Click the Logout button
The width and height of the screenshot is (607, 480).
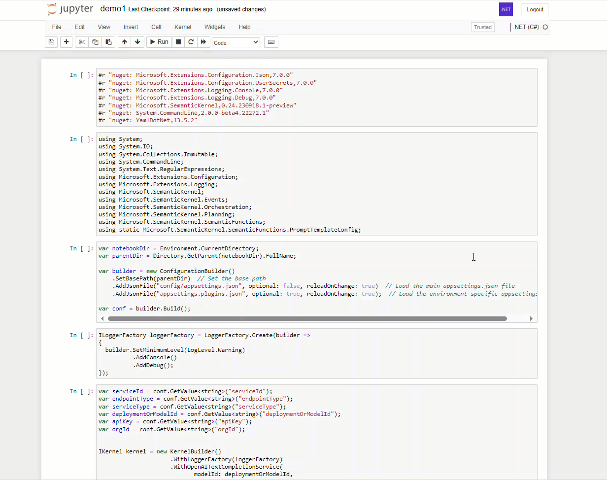[x=535, y=9]
